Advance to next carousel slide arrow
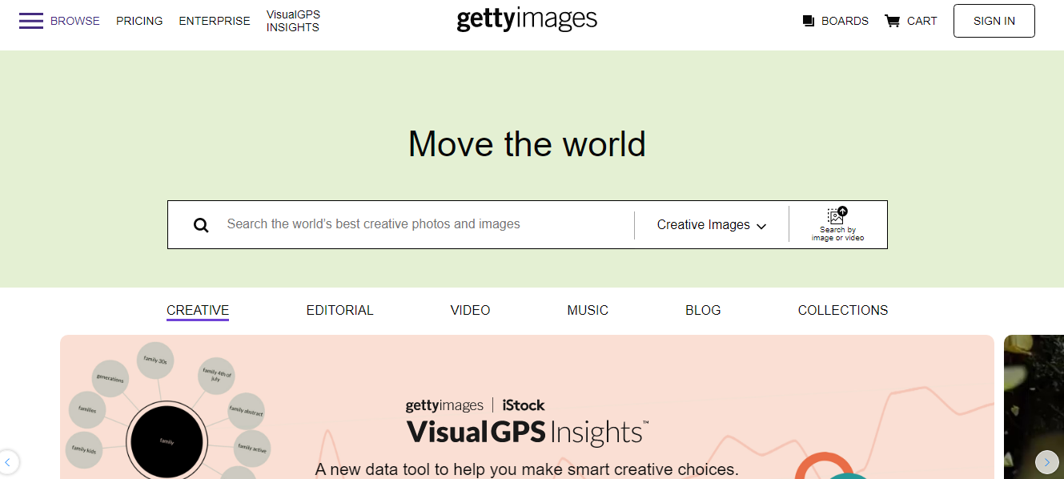The image size is (1064, 479). tap(1046, 462)
